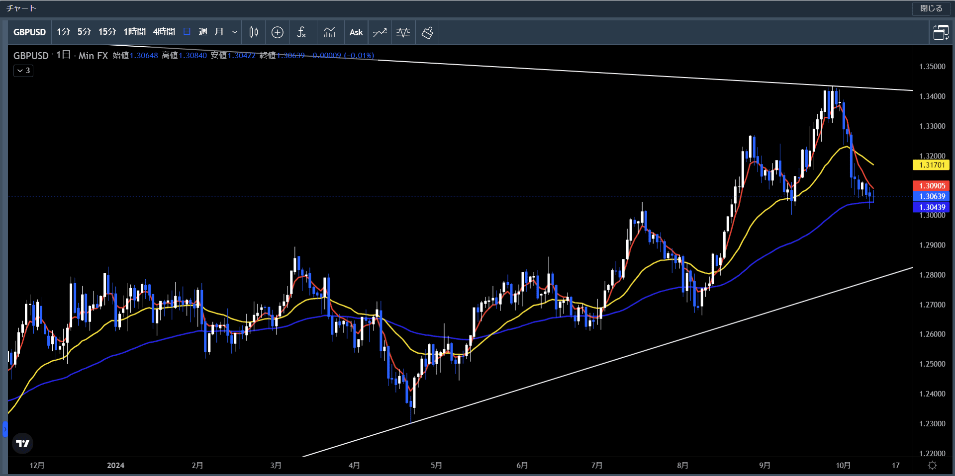Click the yellow 1.31701 price label
This screenshot has height=476, width=955.
[x=931, y=165]
